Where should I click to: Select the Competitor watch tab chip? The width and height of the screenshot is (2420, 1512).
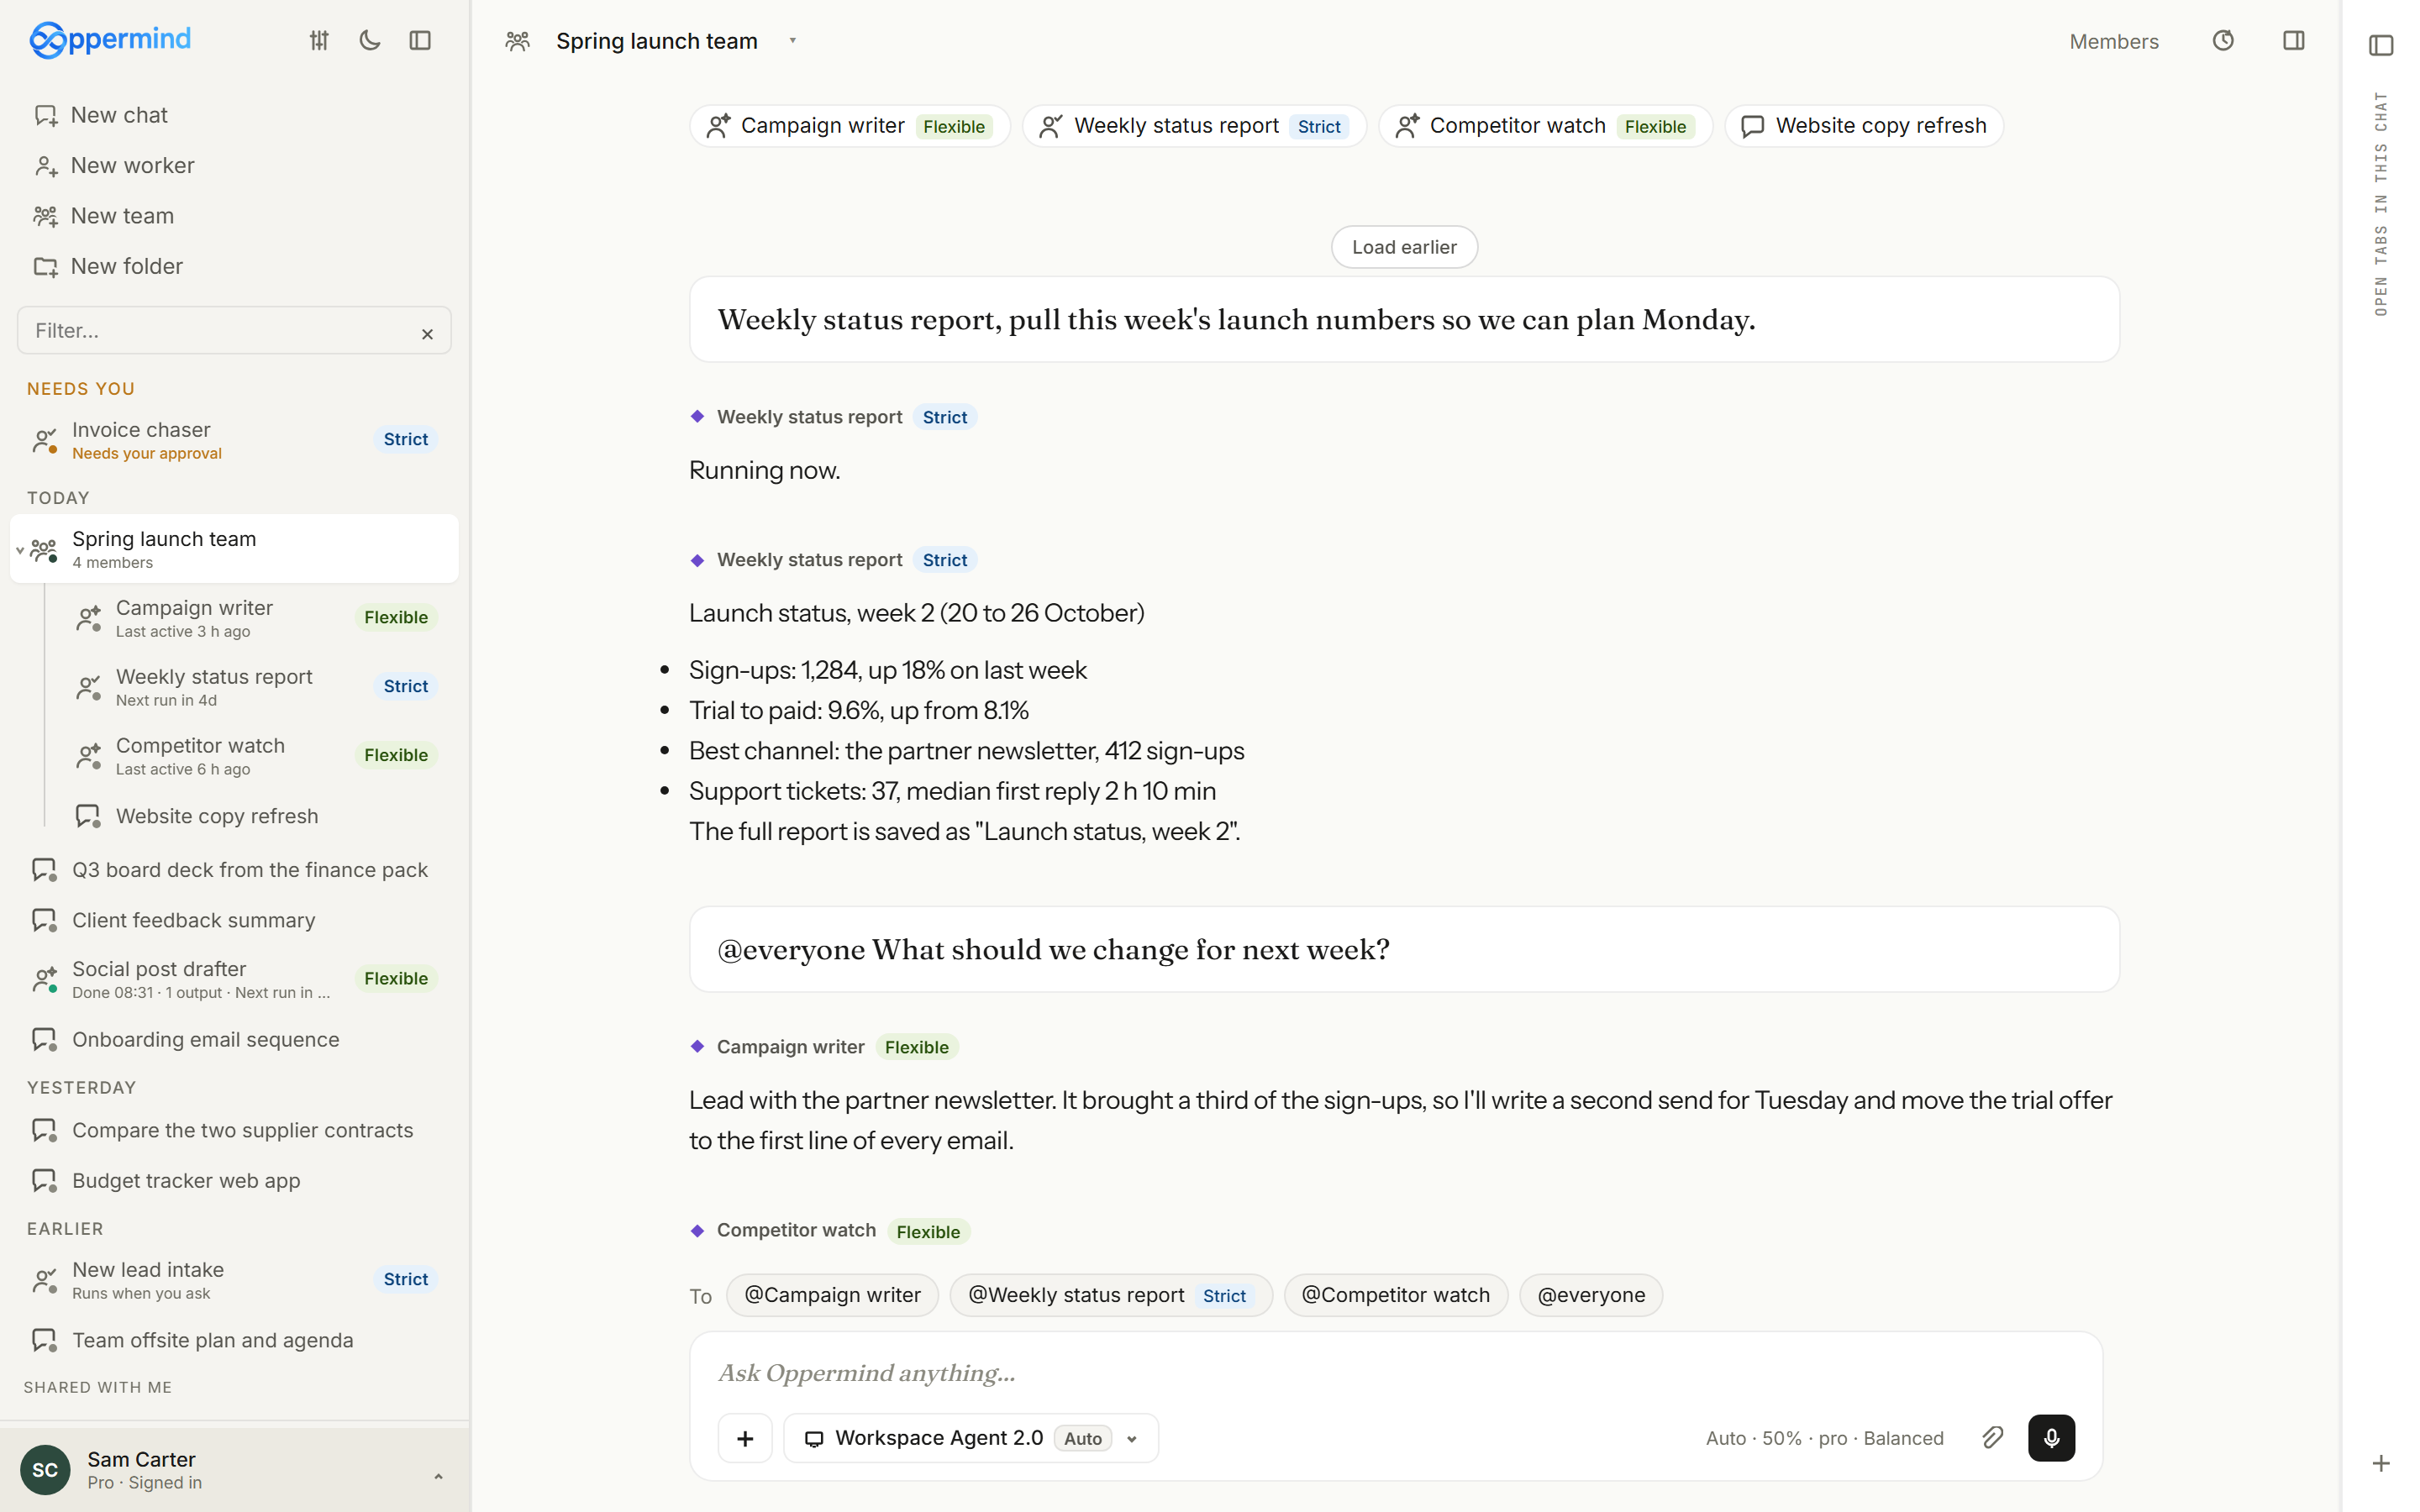(x=1545, y=126)
